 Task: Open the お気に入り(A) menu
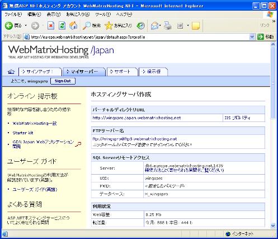tap(78, 15)
